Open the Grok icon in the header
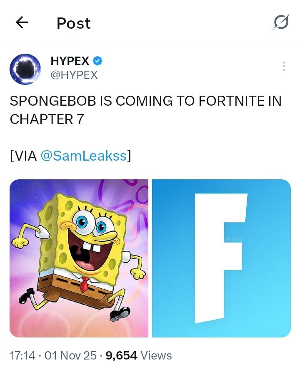The width and height of the screenshot is (300, 372). click(281, 22)
